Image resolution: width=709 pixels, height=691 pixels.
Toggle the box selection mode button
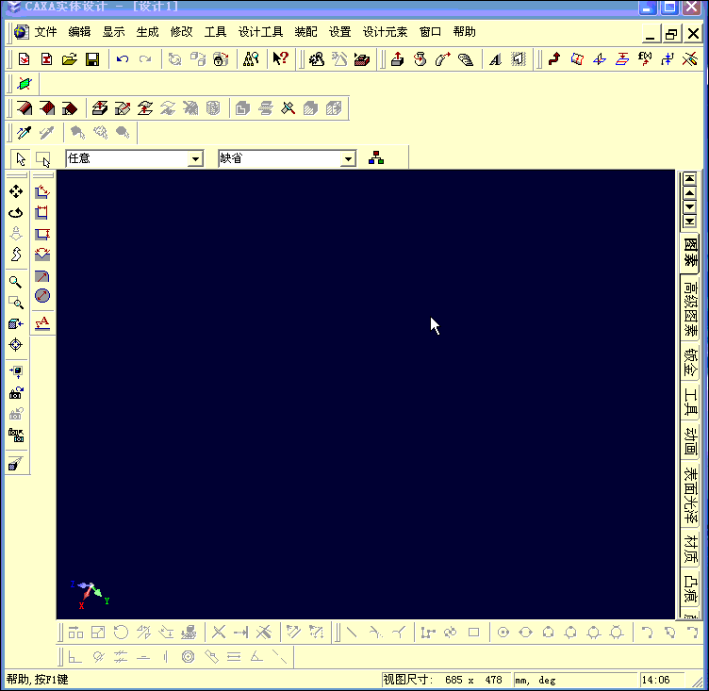[43, 158]
